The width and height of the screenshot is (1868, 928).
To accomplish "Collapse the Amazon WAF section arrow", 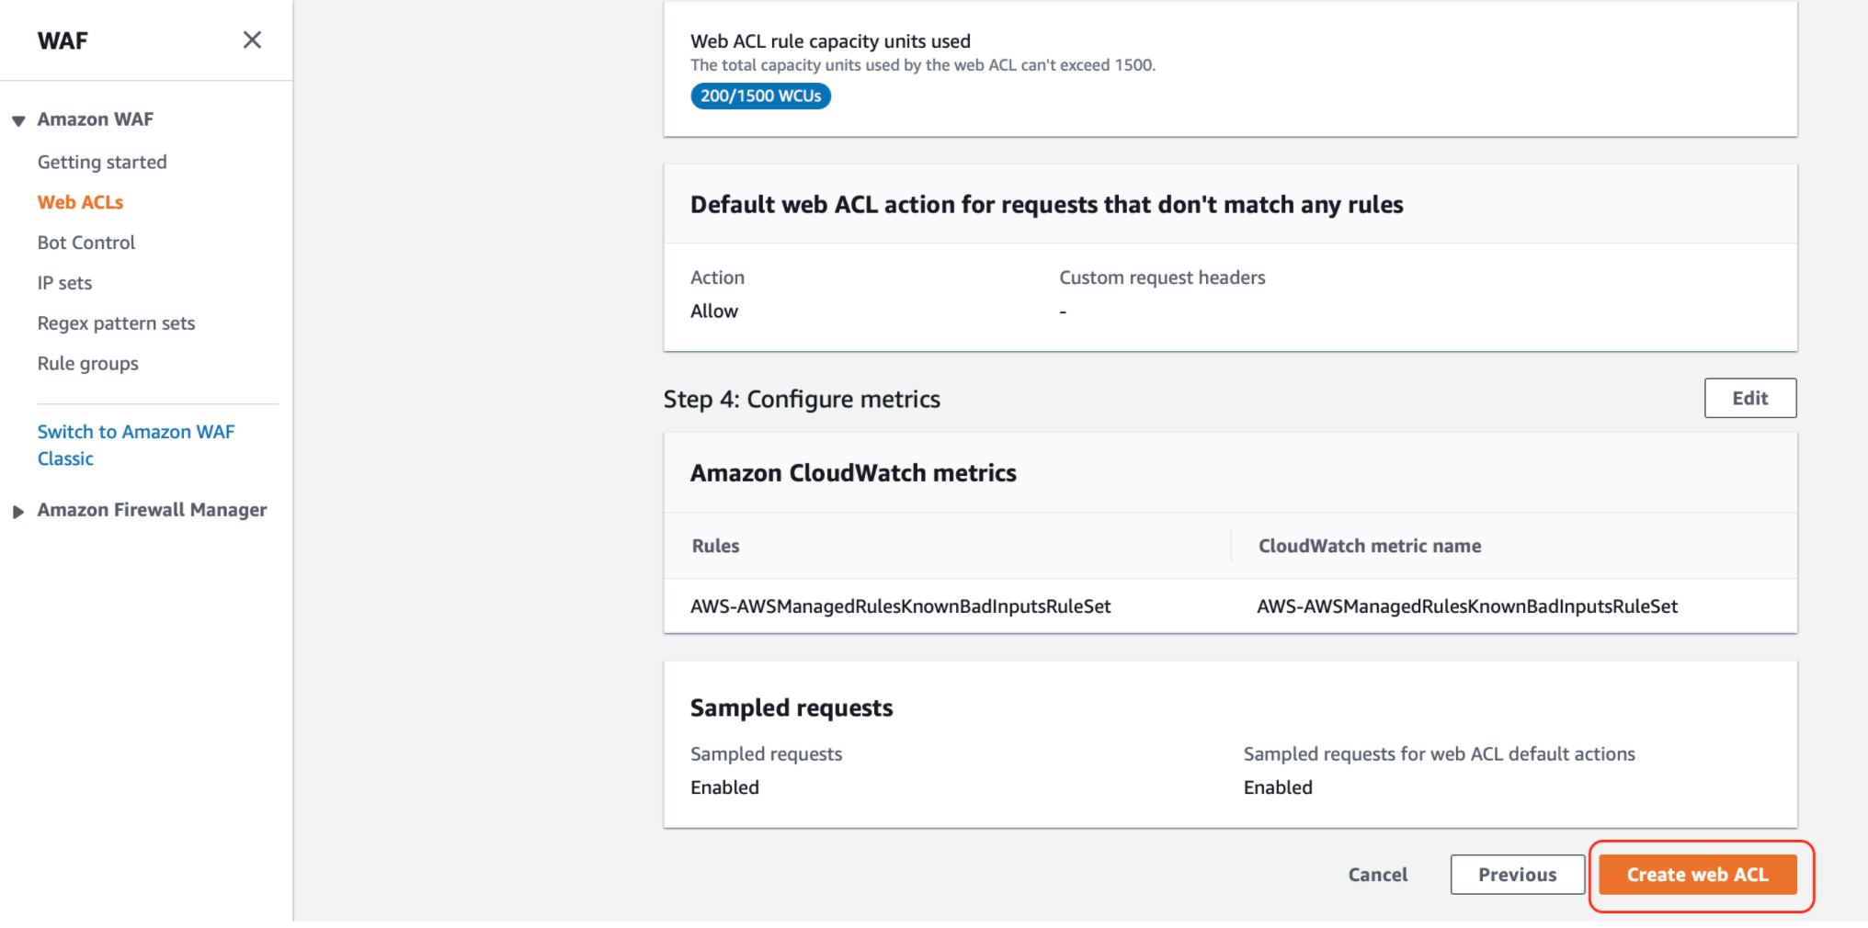I will 18,120.
